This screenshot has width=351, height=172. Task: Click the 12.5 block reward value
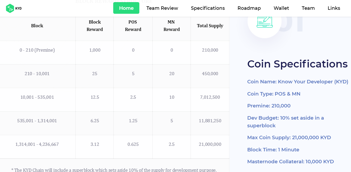coord(95,97)
